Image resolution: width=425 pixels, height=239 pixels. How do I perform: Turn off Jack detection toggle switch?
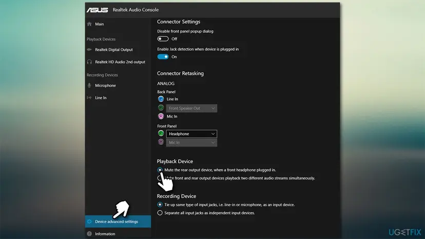(x=163, y=56)
